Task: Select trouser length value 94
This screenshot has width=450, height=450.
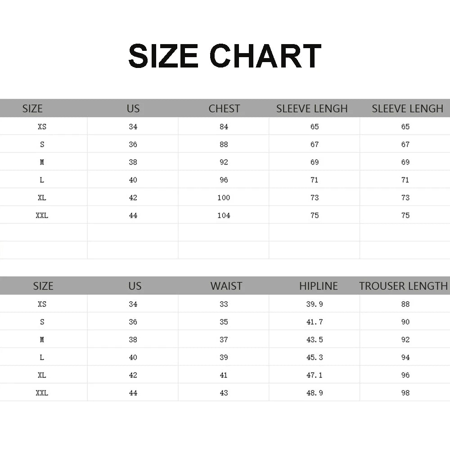Action: pos(405,357)
